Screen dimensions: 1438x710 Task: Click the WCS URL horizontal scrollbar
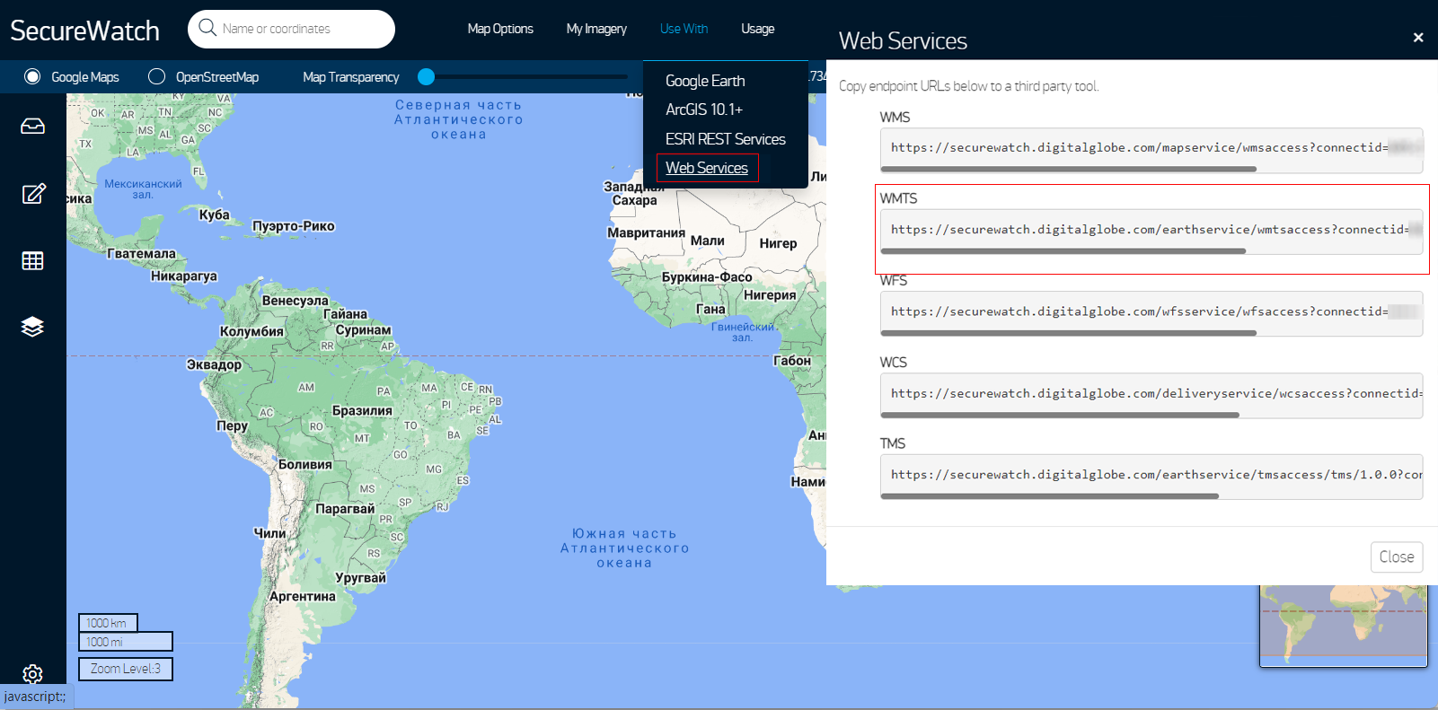(x=1060, y=415)
